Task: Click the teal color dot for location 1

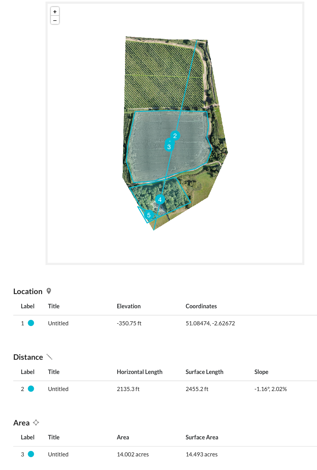Action: pos(31,323)
